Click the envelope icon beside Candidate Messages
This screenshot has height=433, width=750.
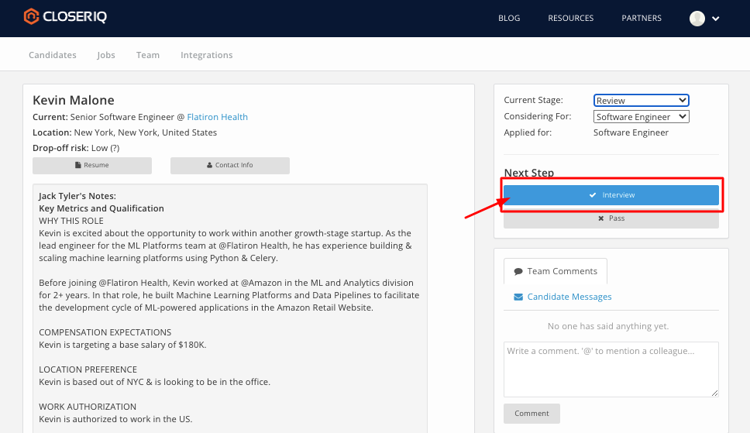(x=518, y=297)
